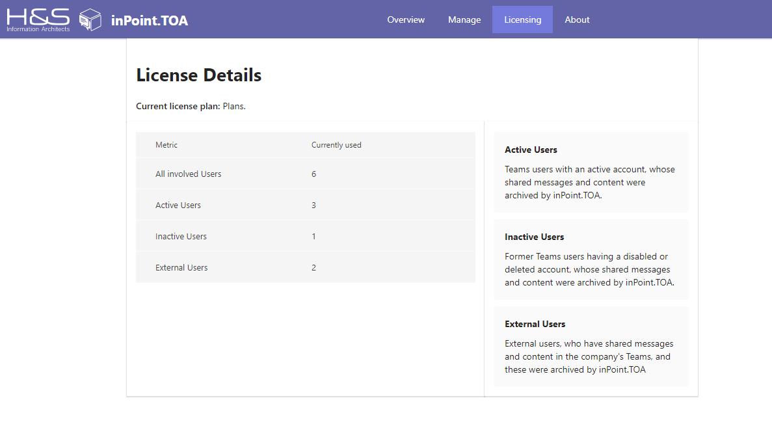This screenshot has width=772, height=437.
Task: Click the External Users info card heading
Action: [x=535, y=324]
